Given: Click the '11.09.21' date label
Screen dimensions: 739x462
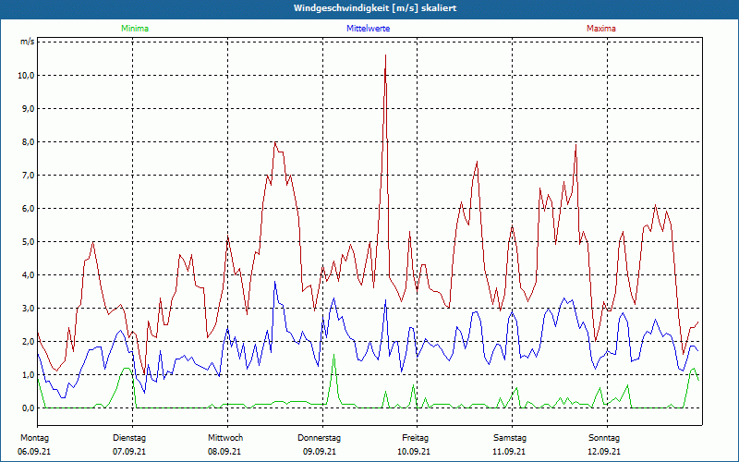Looking at the screenshot, I should point(509,451).
